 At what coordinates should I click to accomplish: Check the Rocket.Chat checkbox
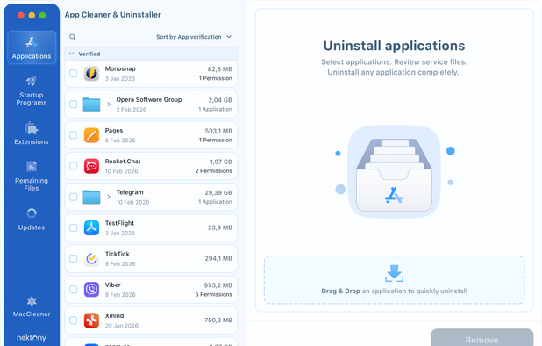74,166
